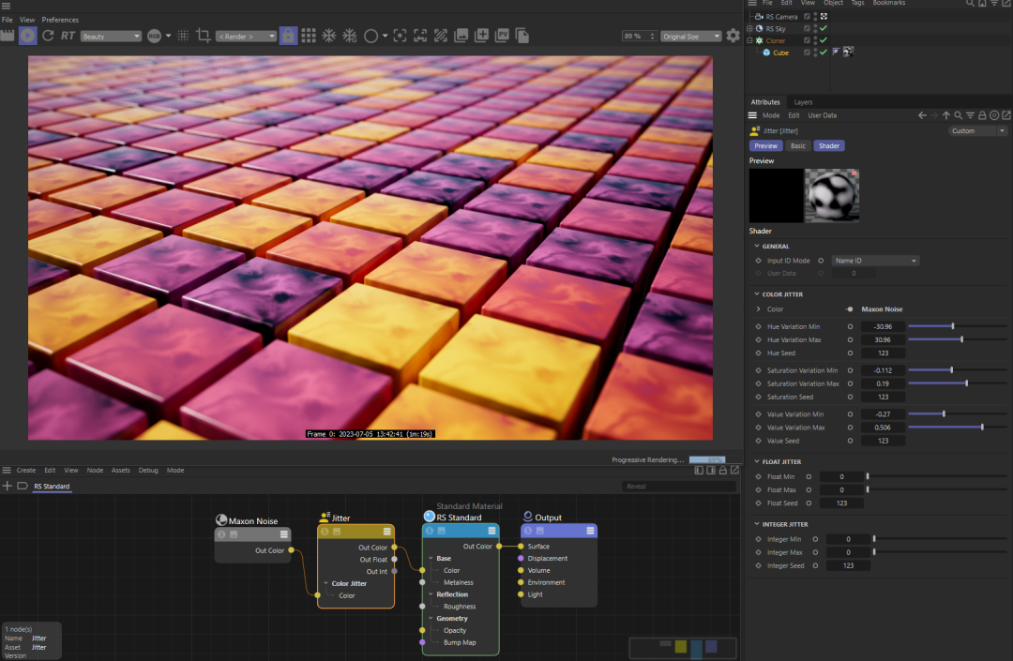Click the Shader button in the Jitter attributes
This screenshot has height=661, width=1013.
coord(829,145)
